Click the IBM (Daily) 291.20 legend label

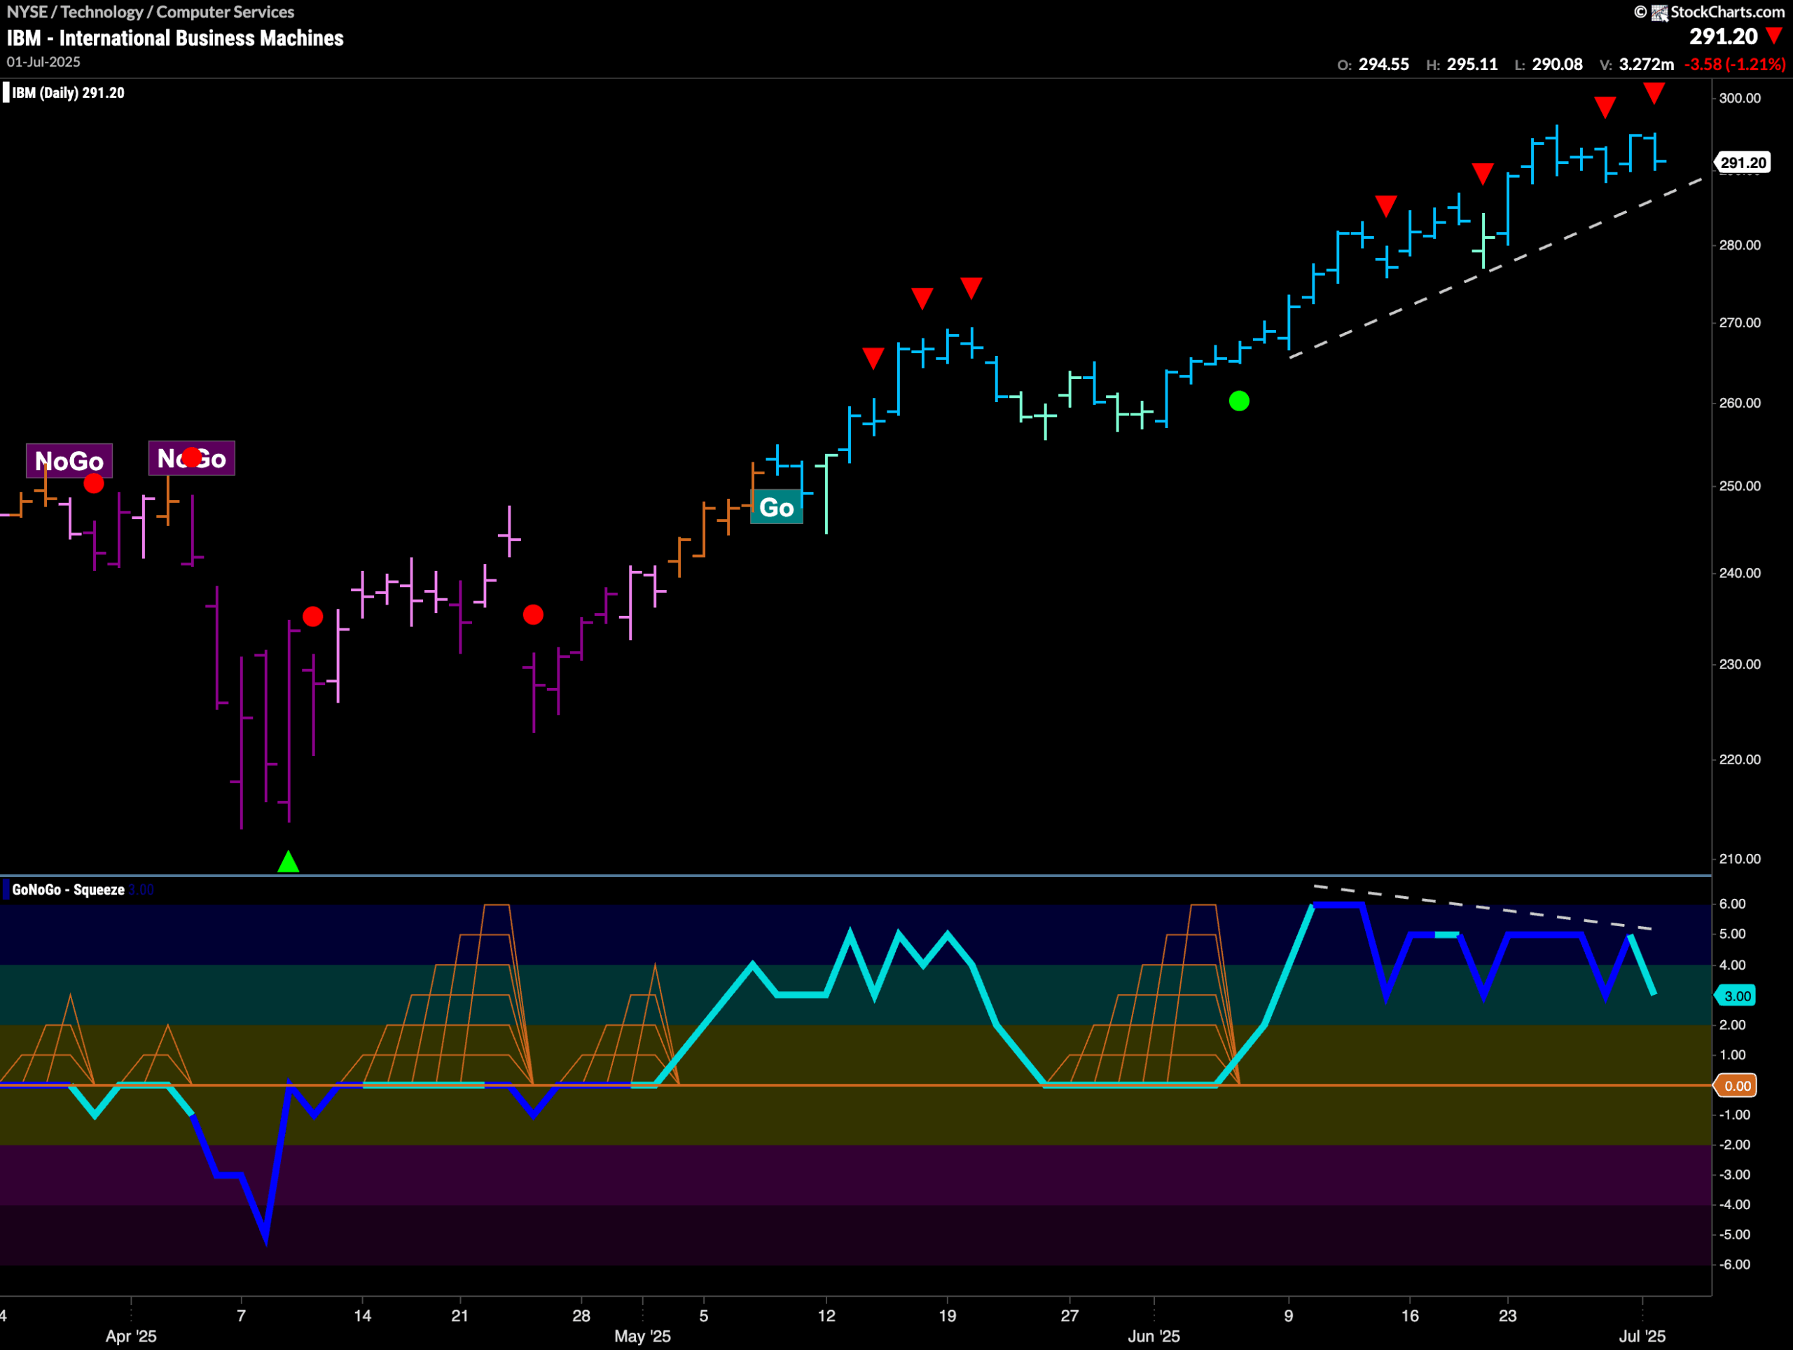pyautogui.click(x=68, y=92)
